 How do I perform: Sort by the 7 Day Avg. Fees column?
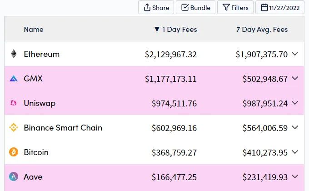pyautogui.click(x=262, y=30)
